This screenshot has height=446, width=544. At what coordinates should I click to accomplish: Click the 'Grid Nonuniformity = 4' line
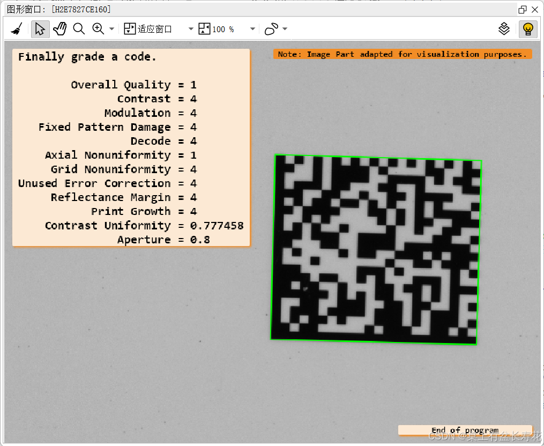point(124,169)
